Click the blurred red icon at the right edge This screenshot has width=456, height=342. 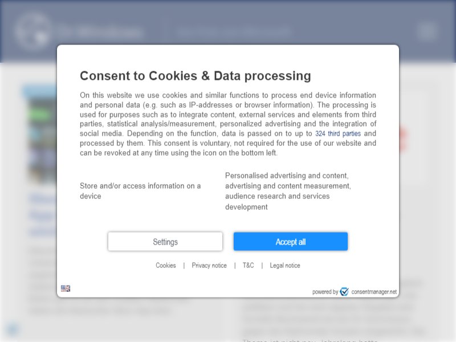(403, 139)
